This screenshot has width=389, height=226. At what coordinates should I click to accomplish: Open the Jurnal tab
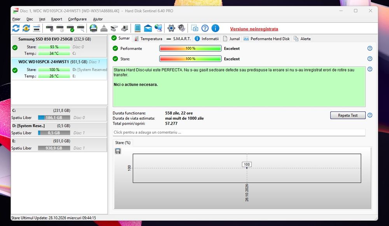coord(231,39)
